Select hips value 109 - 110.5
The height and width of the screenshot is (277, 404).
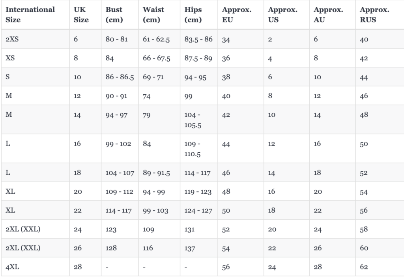click(x=193, y=149)
